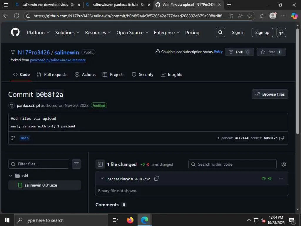Click Retry for subscription status

pos(218,51)
